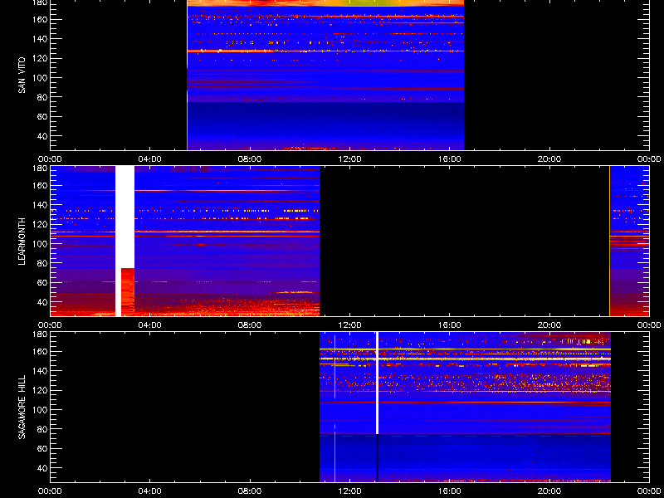Select 40 on San Vito frequency axis
The height and width of the screenshot is (498, 664).
point(43,136)
